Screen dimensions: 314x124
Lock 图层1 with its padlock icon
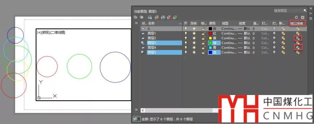204,33
